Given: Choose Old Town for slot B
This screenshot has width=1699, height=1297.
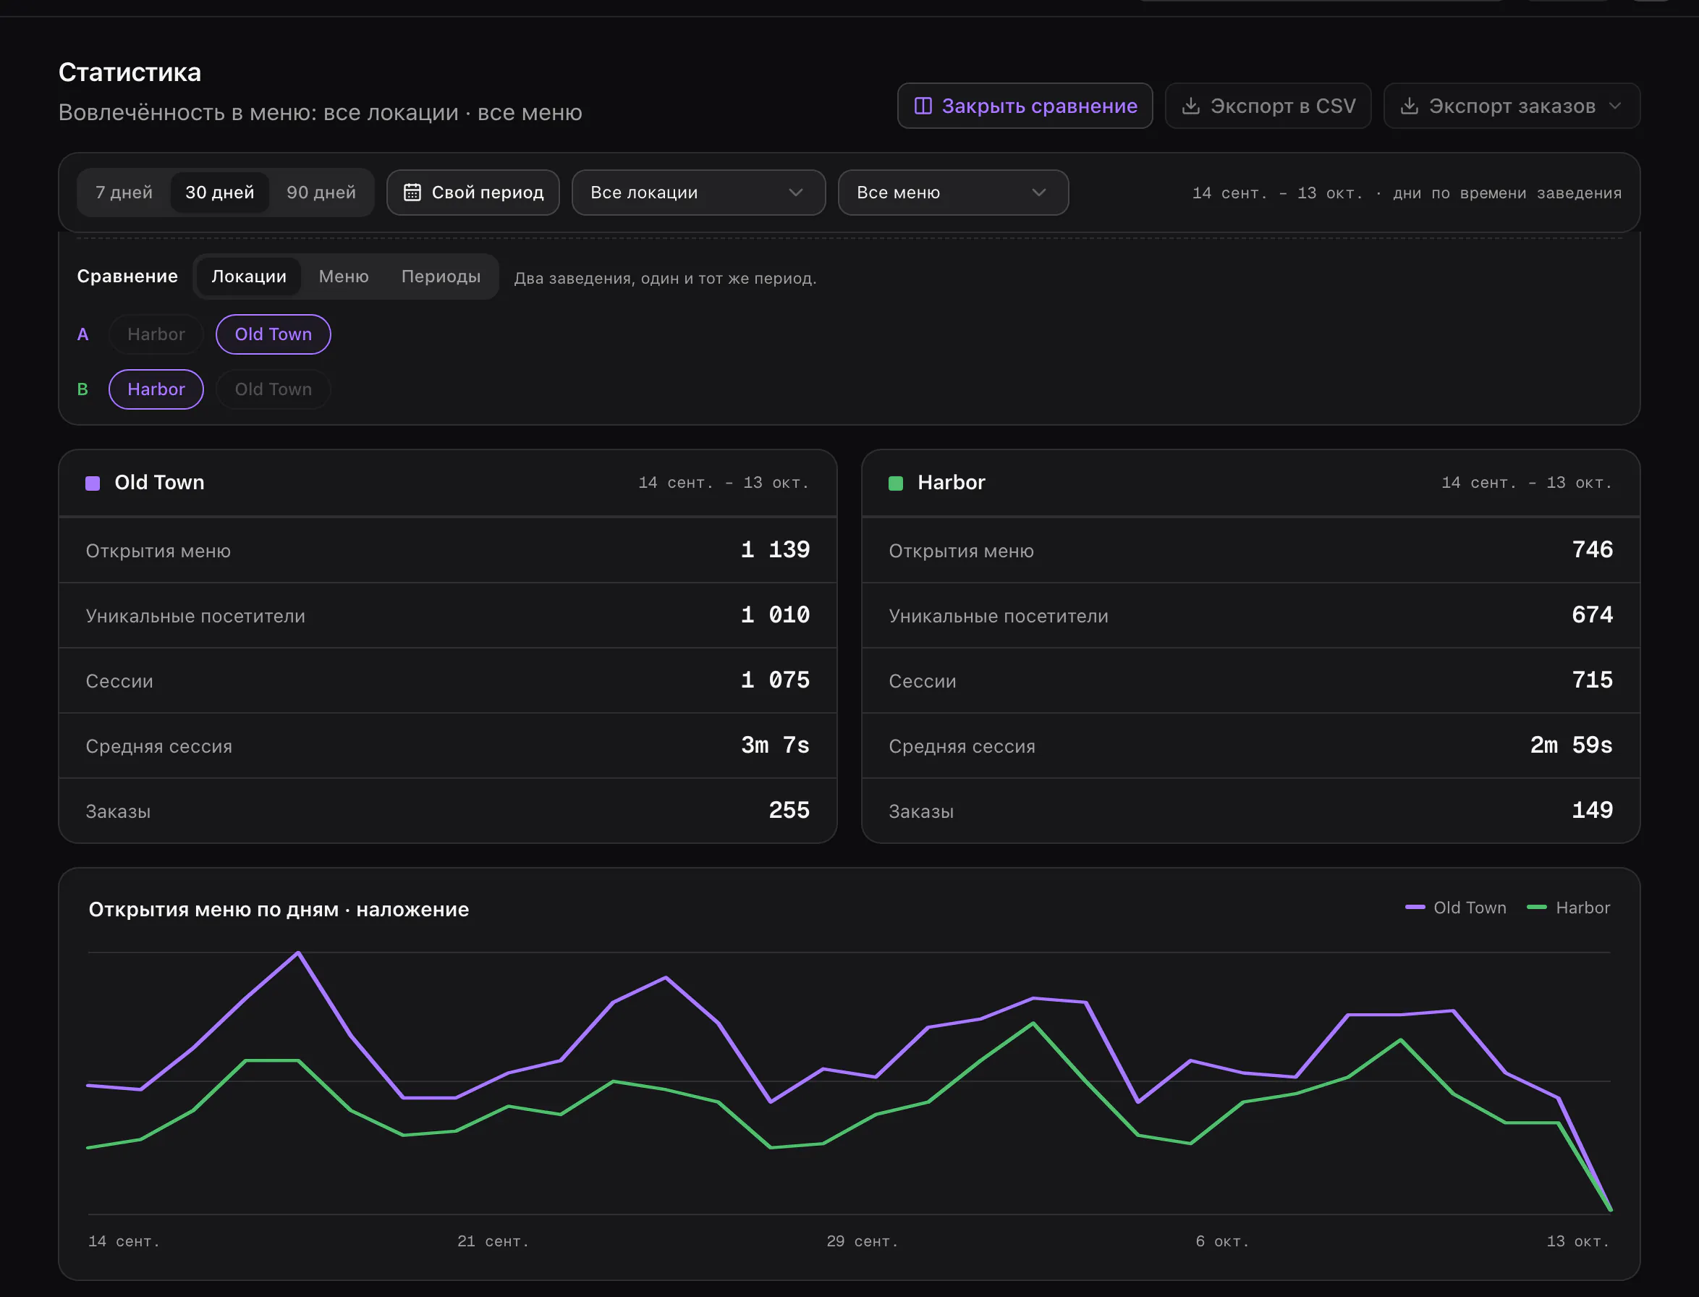Looking at the screenshot, I should tap(274, 389).
